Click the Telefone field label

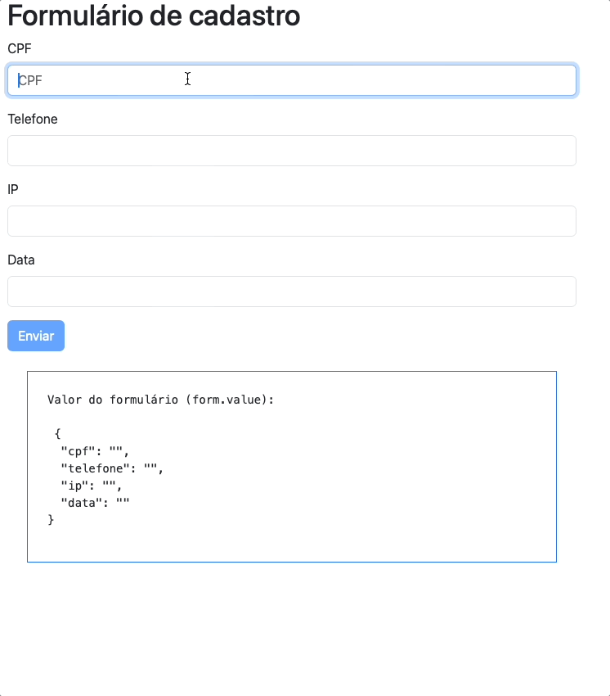click(33, 119)
